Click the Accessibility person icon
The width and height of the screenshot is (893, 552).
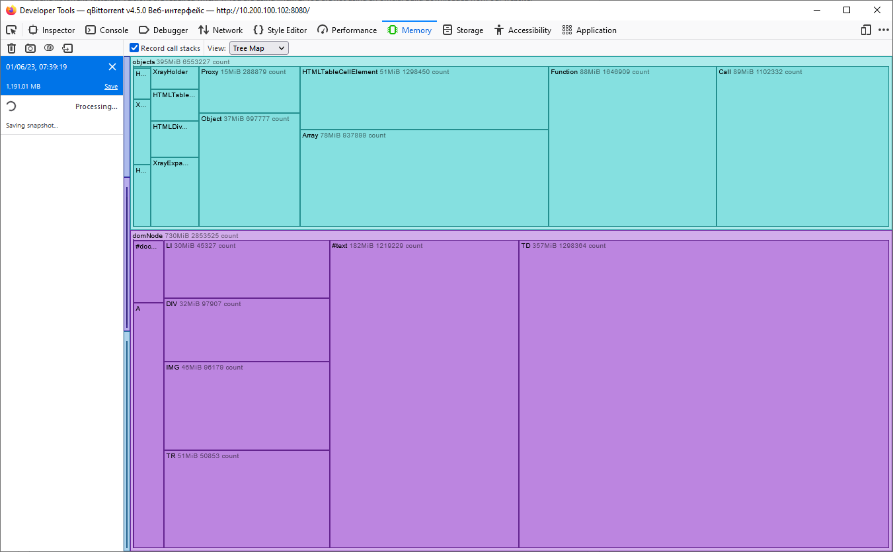pos(498,30)
